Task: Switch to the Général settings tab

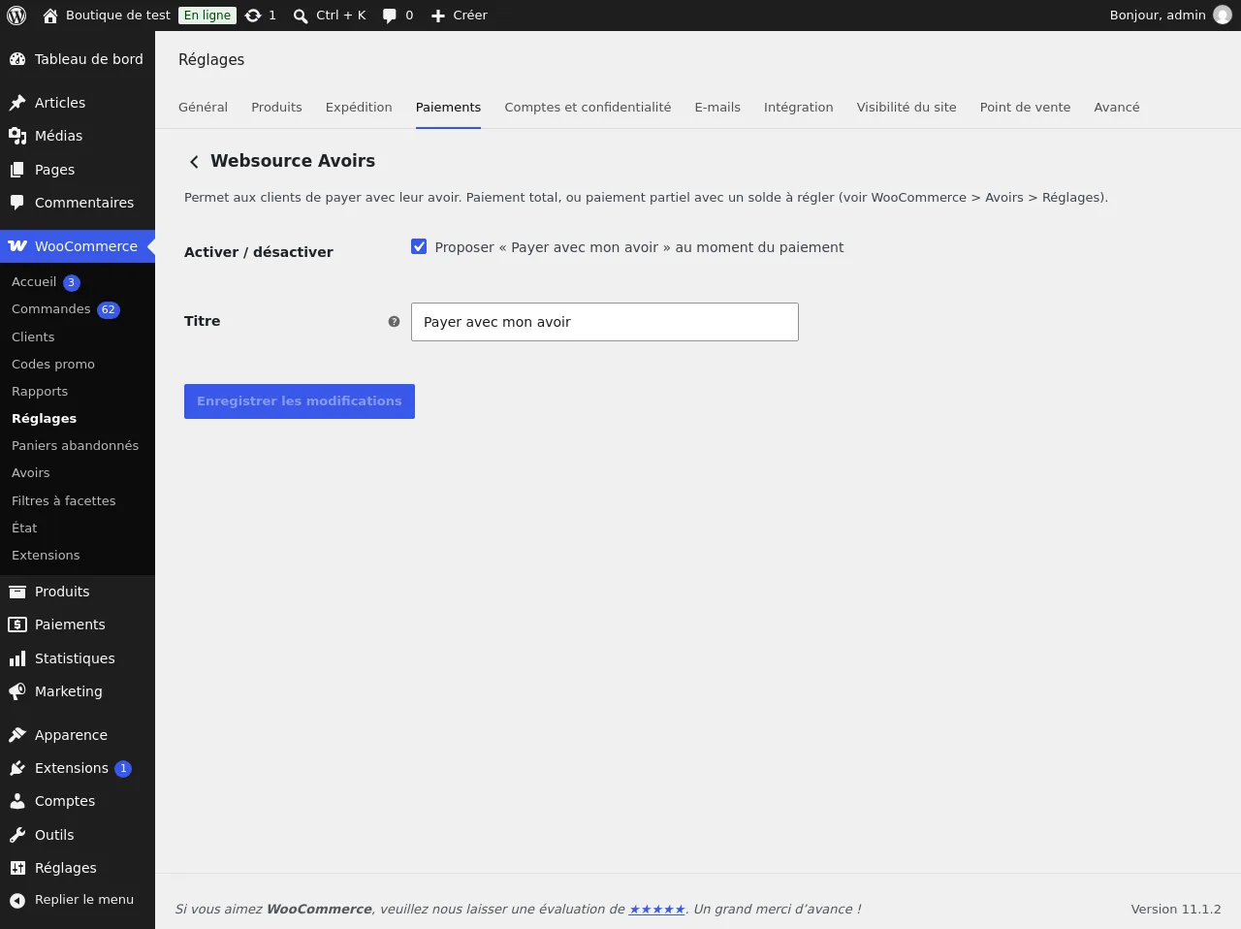Action: click(203, 108)
